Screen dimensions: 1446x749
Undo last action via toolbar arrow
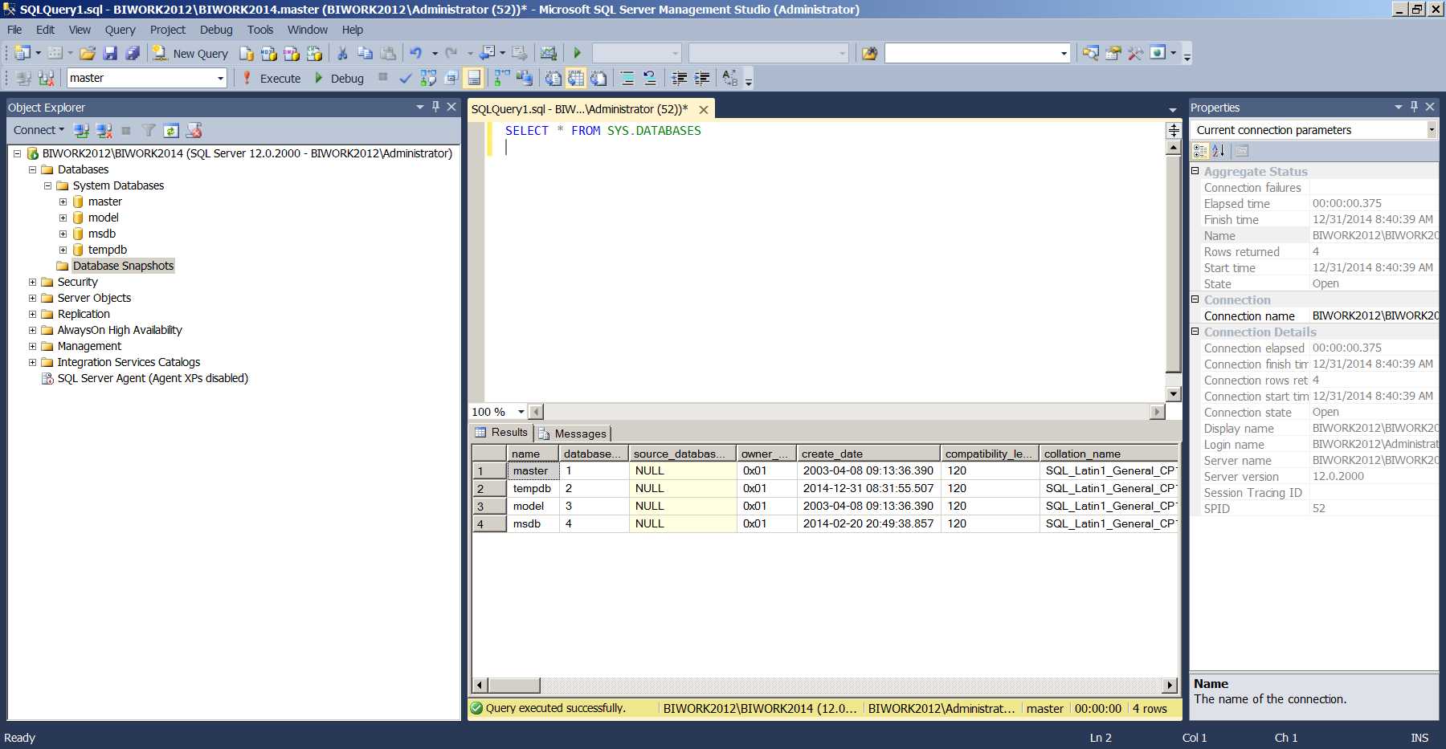click(x=415, y=53)
